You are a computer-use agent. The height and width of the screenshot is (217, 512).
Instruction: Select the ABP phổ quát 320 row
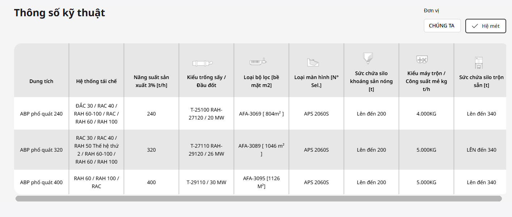(41, 150)
